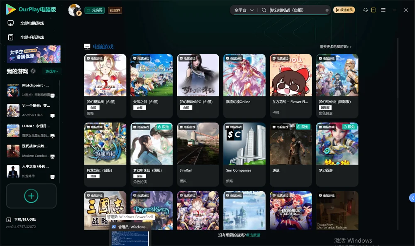This screenshot has height=246, width=415.
Task: Open the 极速会员 membership button
Action: [344, 10]
